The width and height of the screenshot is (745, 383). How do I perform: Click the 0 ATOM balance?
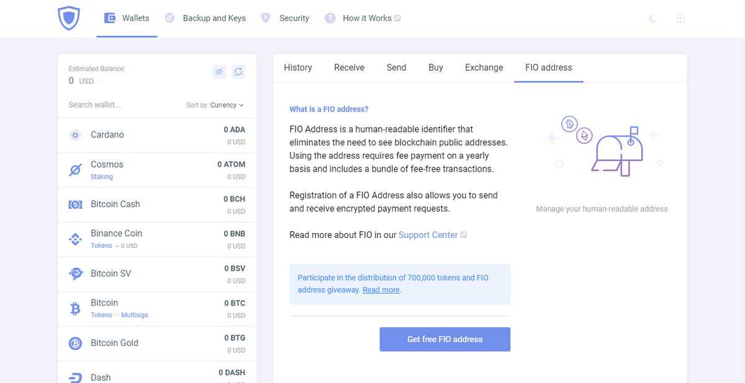tap(231, 164)
